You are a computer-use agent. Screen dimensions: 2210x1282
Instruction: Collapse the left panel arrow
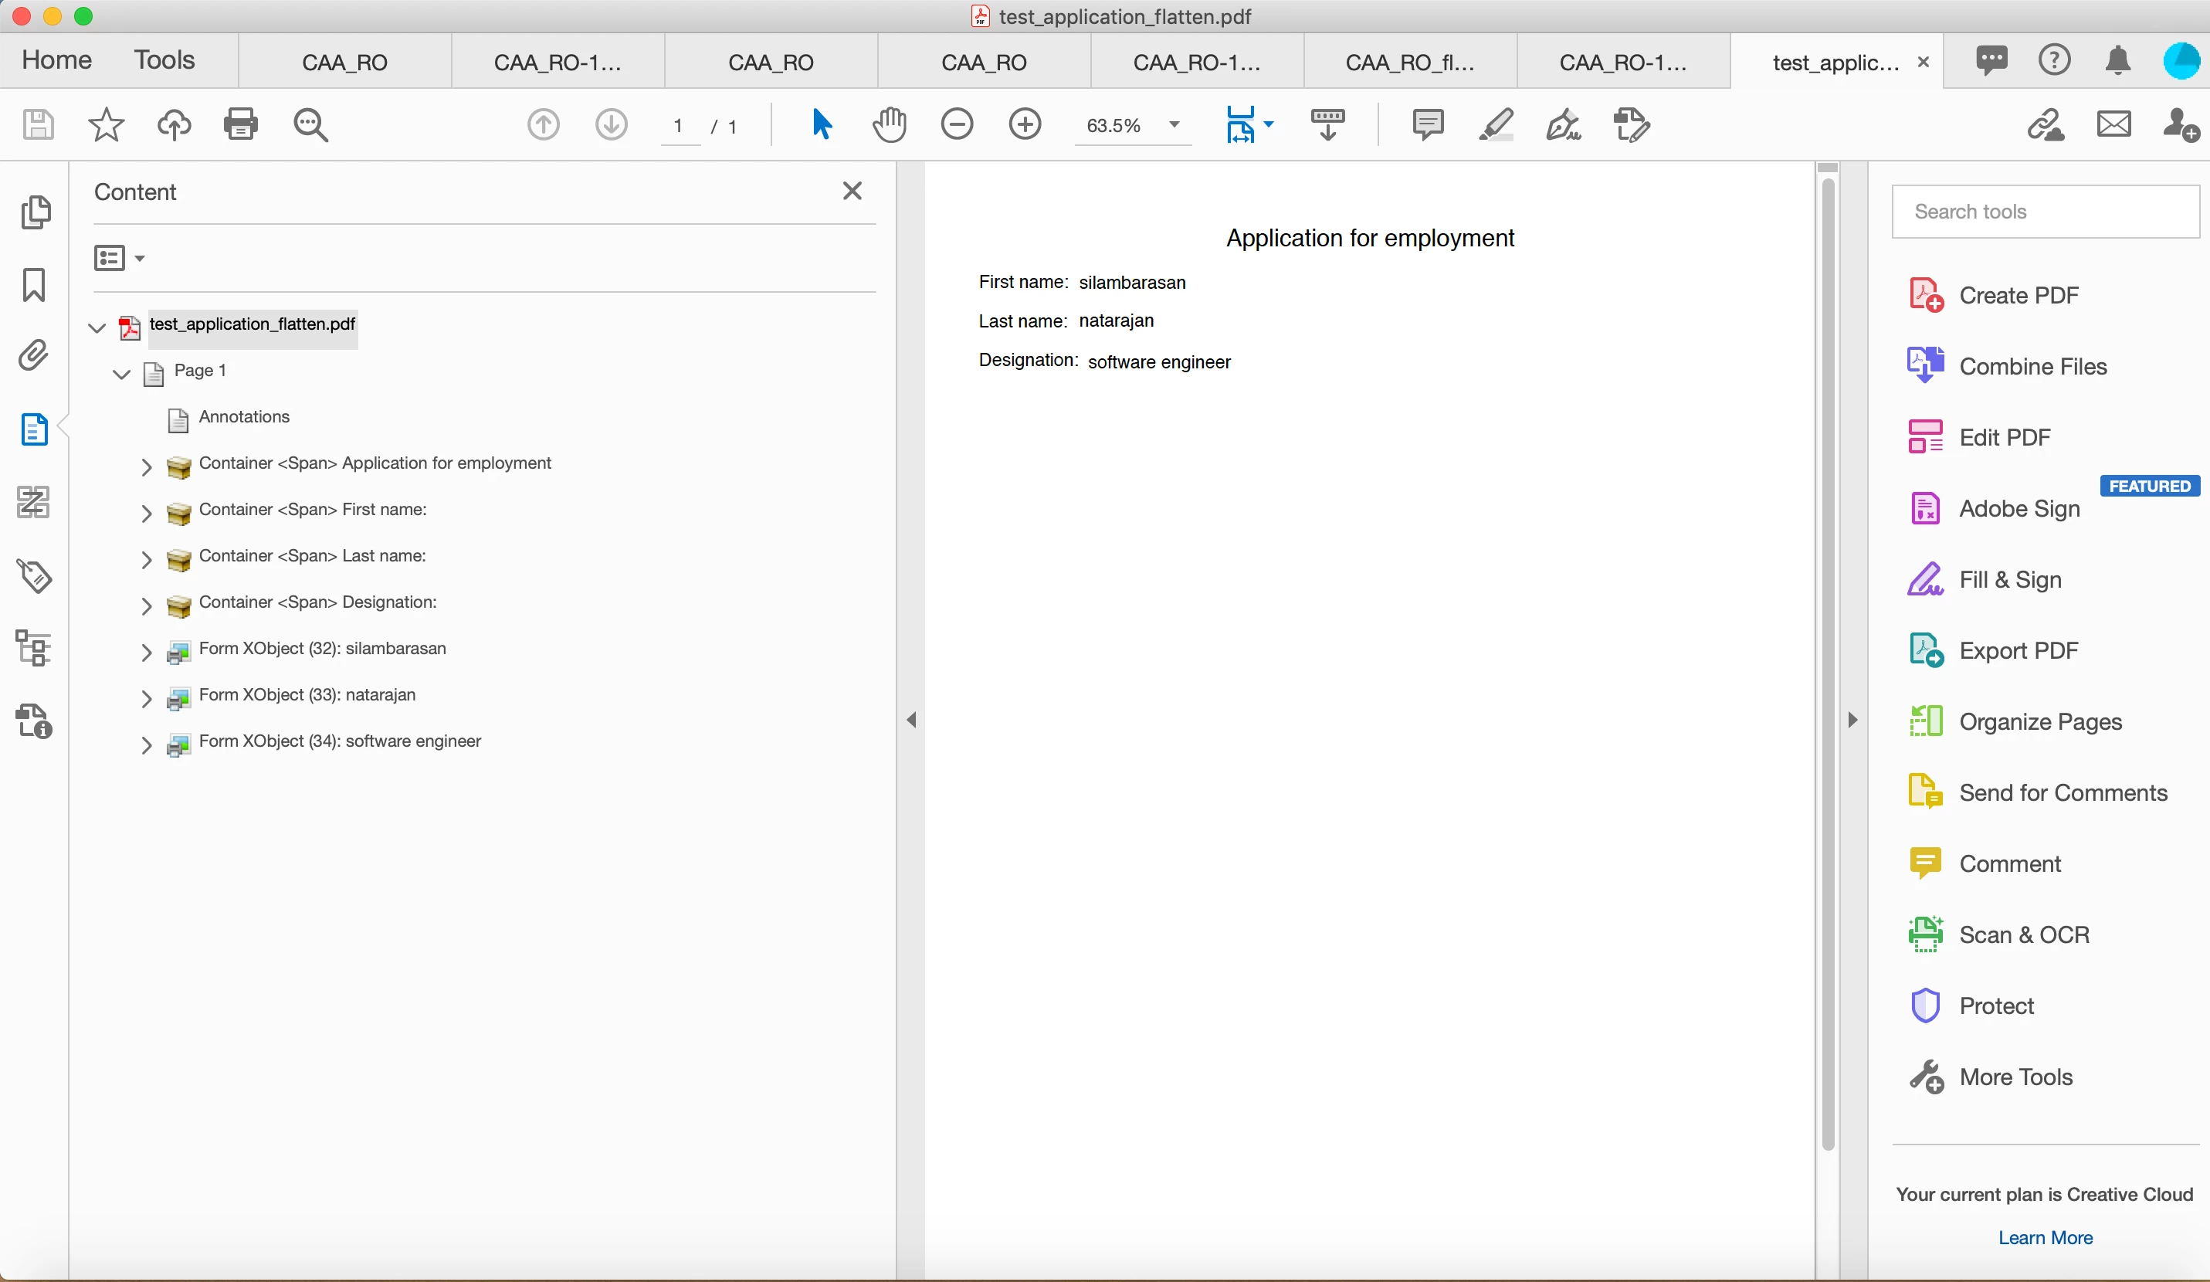911,720
